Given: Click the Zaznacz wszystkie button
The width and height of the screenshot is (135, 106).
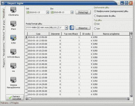Looking at the screenshot, I should [15, 98].
